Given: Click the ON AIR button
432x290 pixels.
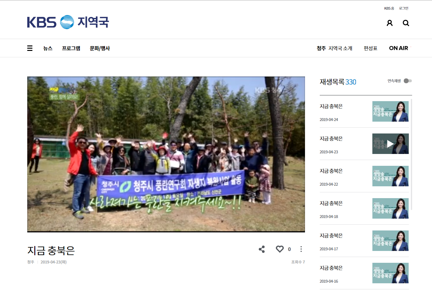Looking at the screenshot, I should (x=399, y=48).
